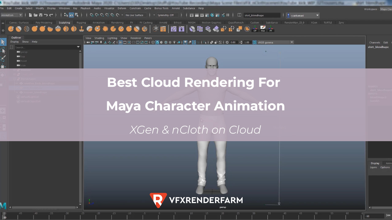
Task: Open a scene with the folder icon
Action: [x=36, y=15]
